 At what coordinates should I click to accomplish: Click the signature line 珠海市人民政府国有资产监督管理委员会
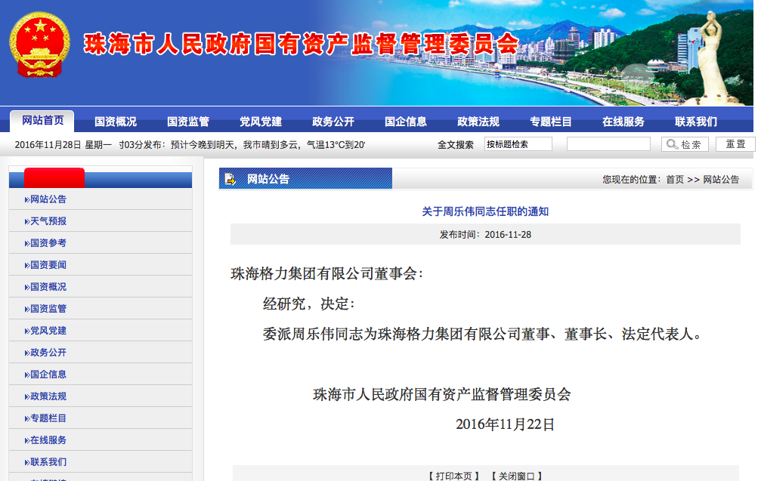pyautogui.click(x=441, y=394)
